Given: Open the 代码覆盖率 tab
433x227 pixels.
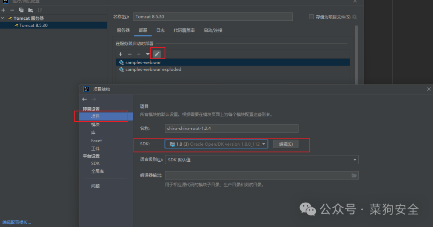Looking at the screenshot, I should tap(184, 30).
